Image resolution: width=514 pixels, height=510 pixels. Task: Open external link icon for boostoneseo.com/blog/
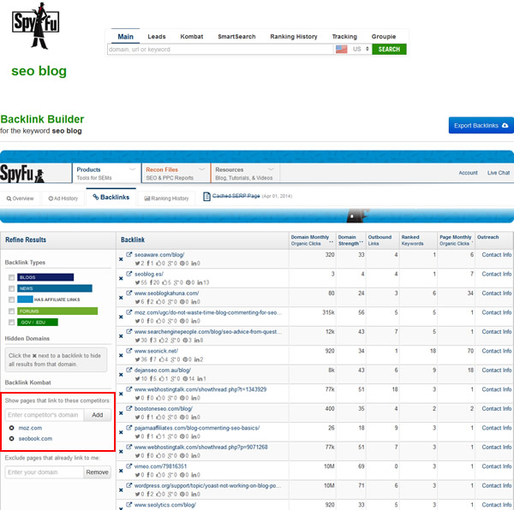(x=129, y=408)
